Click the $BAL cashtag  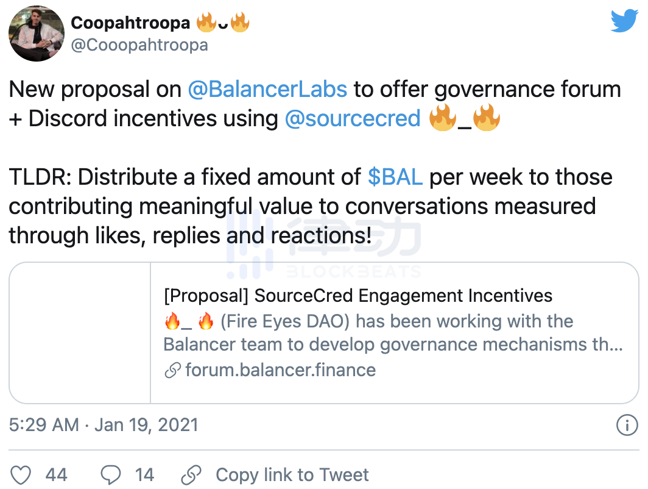pos(395,177)
